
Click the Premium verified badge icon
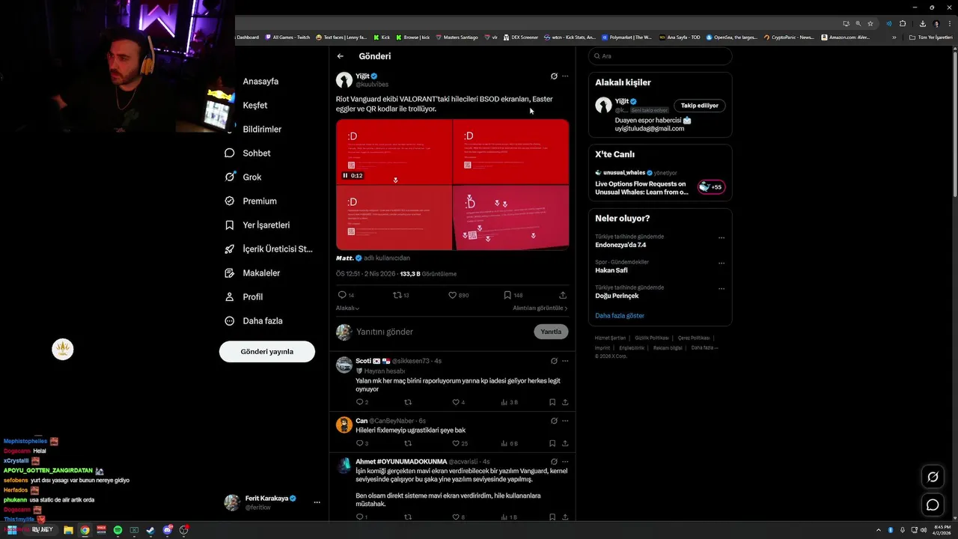[230, 201]
